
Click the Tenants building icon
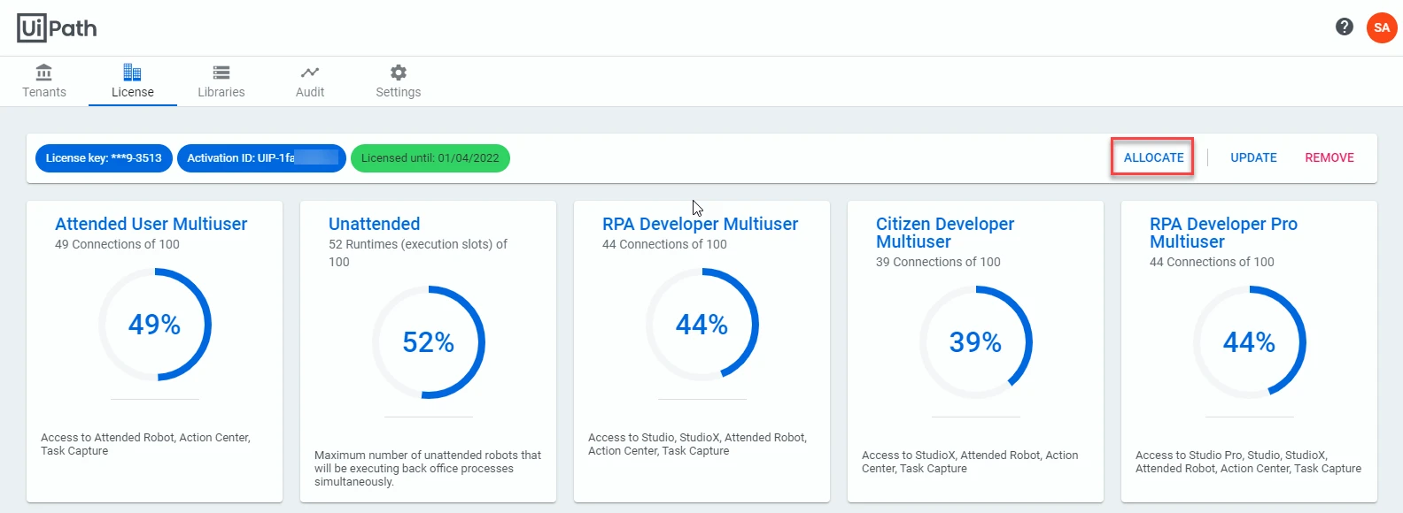coord(44,73)
